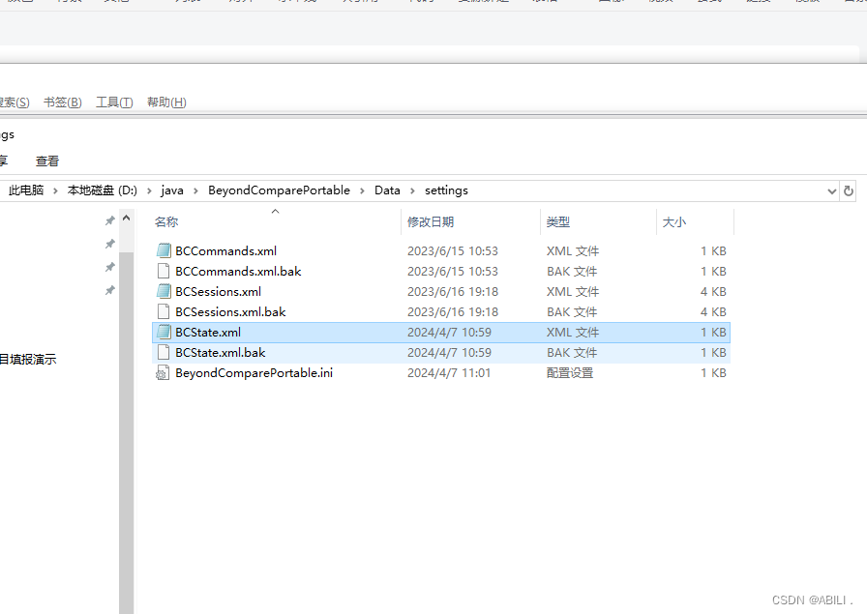Click settings segment in address bar

446,190
